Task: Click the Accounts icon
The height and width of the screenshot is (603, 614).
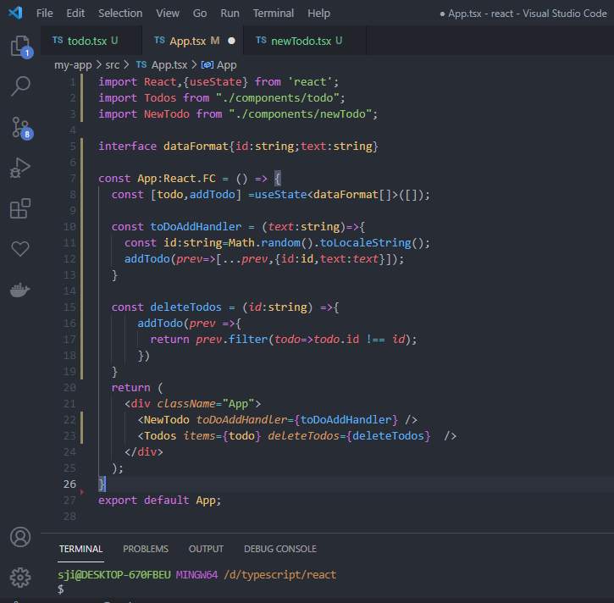Action: 20,537
